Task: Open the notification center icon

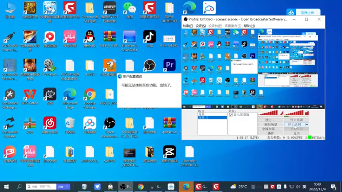Action: tap(333, 187)
